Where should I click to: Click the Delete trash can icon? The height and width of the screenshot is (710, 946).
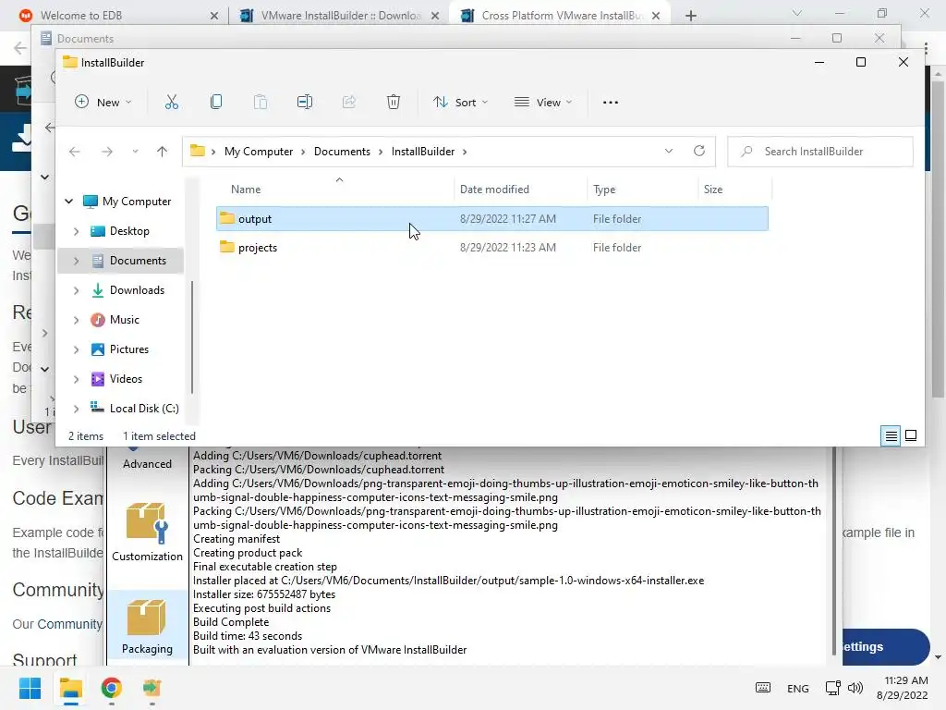click(x=394, y=102)
